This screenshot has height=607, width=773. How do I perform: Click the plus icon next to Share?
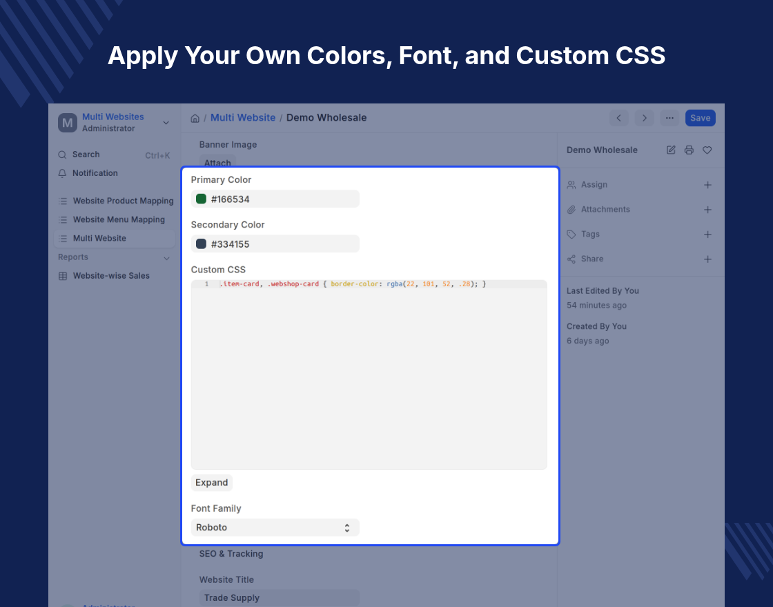(x=707, y=259)
